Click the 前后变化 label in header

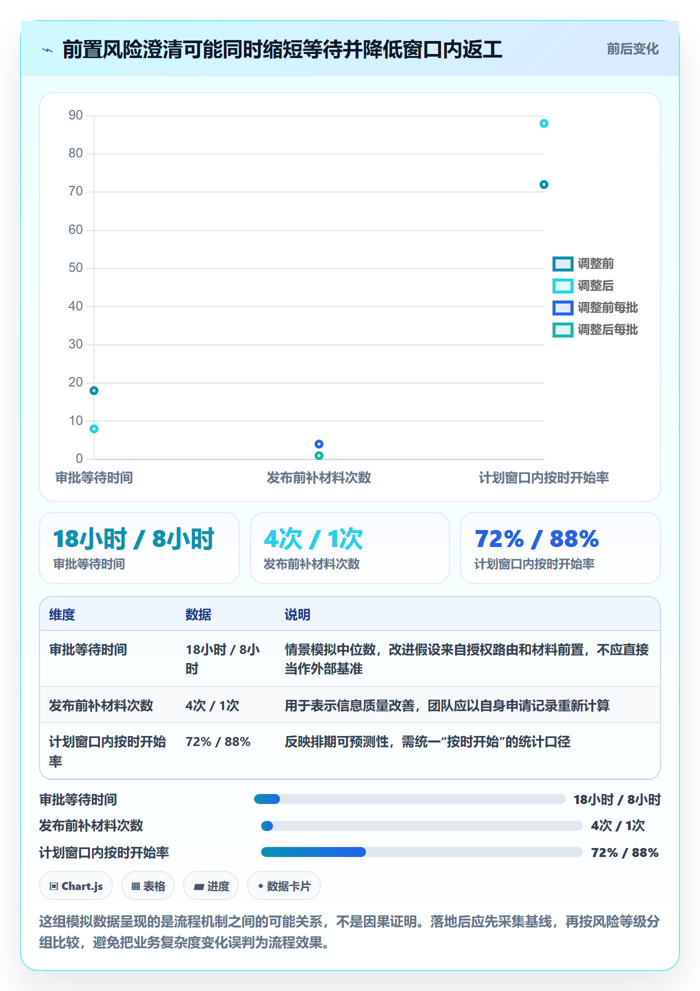pyautogui.click(x=632, y=49)
